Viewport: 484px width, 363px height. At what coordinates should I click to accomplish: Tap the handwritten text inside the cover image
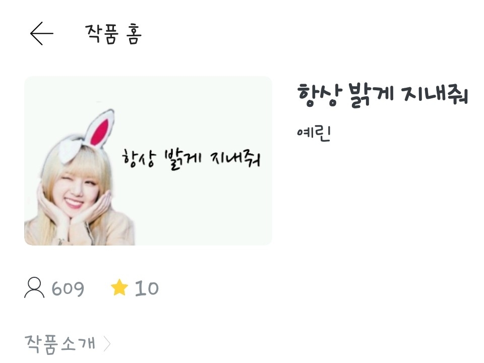pos(191,160)
